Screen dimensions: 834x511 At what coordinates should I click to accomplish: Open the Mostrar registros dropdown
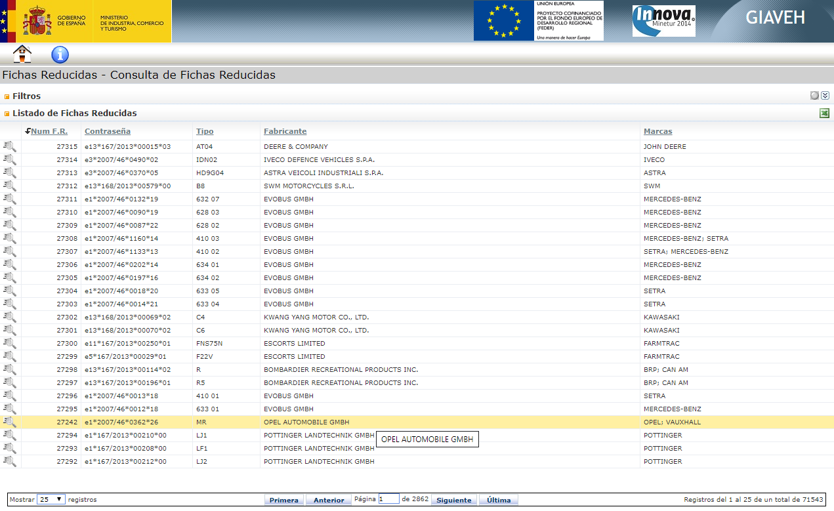(51, 499)
